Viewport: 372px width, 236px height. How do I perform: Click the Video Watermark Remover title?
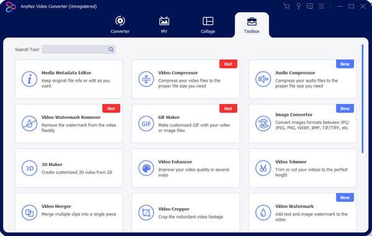tap(71, 117)
